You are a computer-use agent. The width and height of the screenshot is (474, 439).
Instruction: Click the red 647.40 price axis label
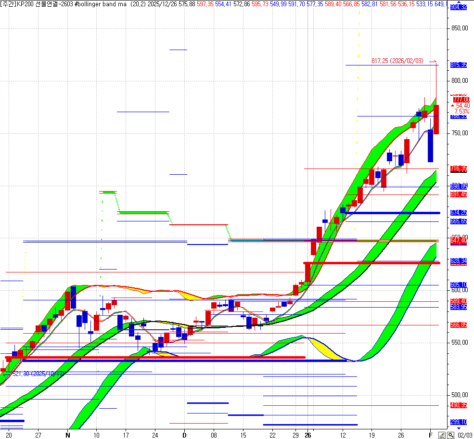pos(459,240)
